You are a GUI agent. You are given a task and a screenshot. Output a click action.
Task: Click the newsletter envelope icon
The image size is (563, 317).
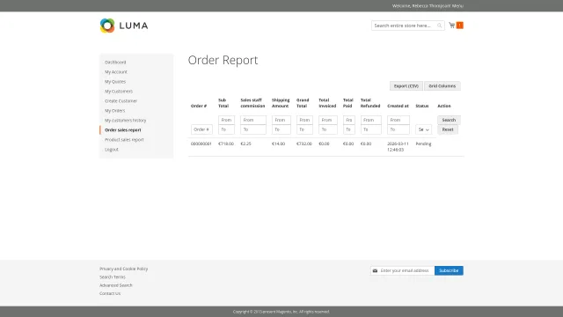[x=375, y=270]
